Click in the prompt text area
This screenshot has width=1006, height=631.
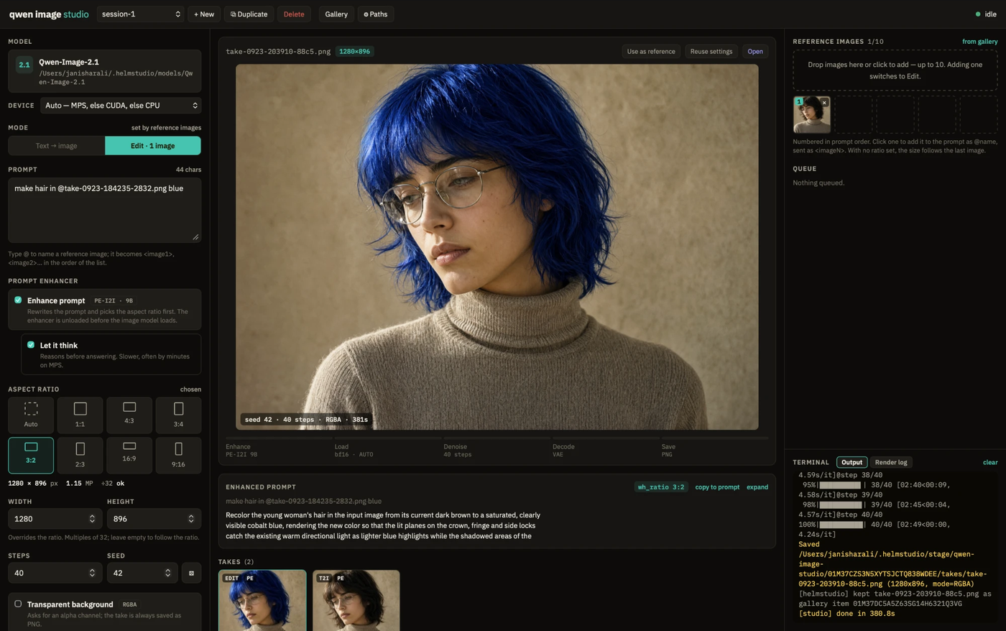tap(105, 210)
